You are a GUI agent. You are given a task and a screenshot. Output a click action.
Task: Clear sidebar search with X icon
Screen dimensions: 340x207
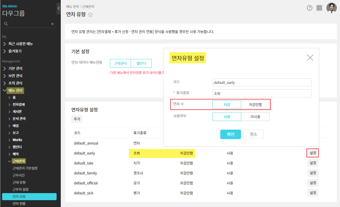(52, 24)
